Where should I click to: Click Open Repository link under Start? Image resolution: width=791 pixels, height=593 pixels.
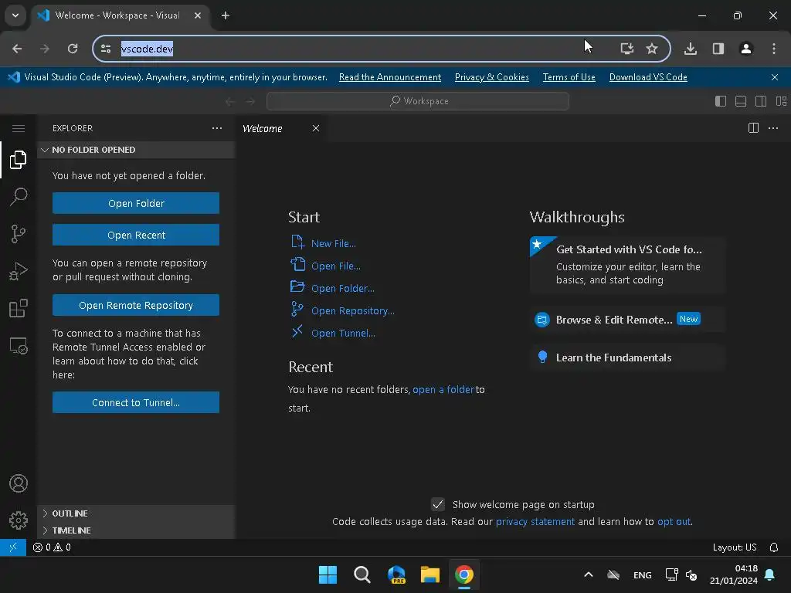coord(352,310)
